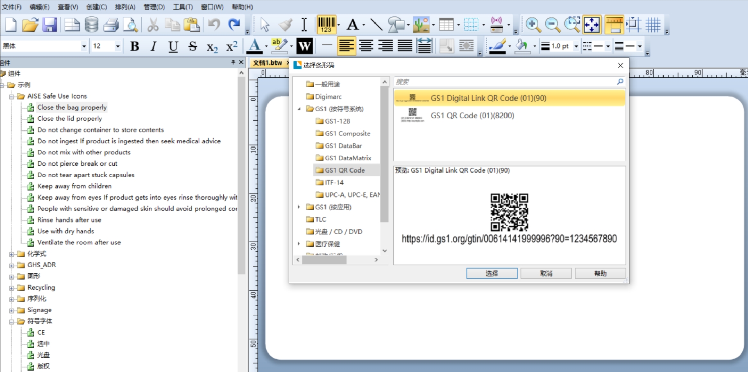Click the 搜索 search field
Screen dimensions: 748x372
coord(504,82)
